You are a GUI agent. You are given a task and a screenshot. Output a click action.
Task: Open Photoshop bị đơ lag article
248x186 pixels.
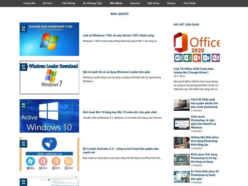[204, 158]
